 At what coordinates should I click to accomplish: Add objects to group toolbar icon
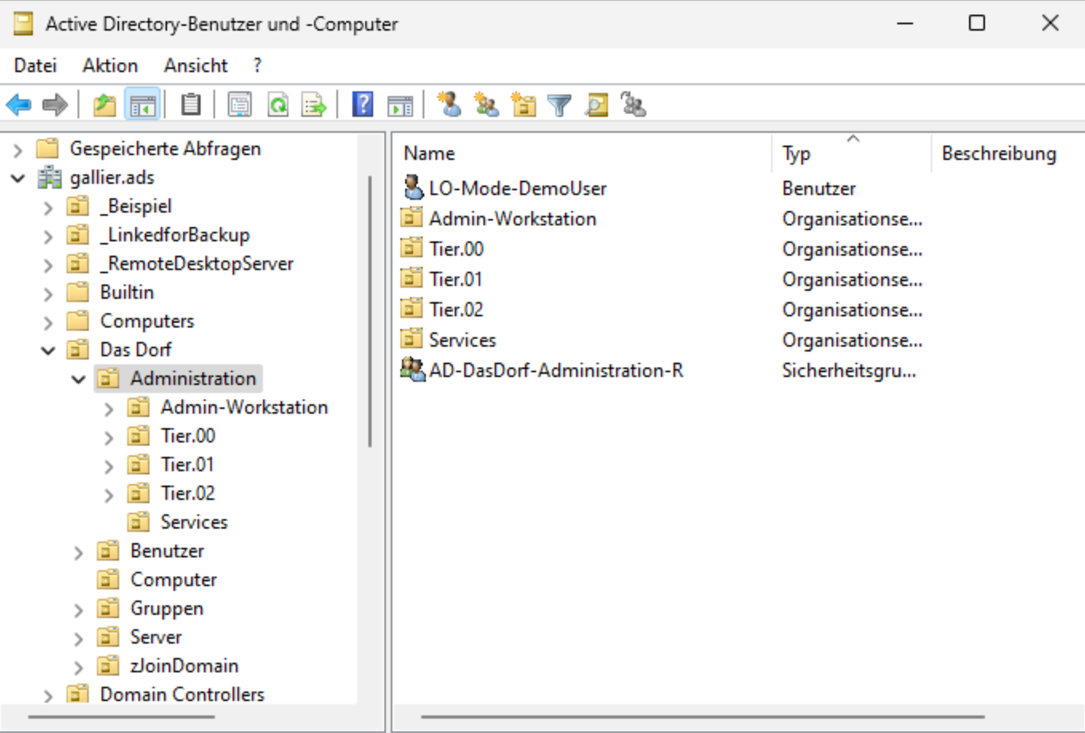(x=633, y=105)
